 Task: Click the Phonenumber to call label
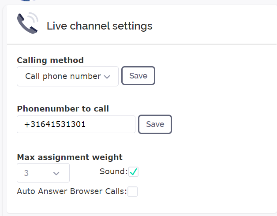(x=63, y=108)
